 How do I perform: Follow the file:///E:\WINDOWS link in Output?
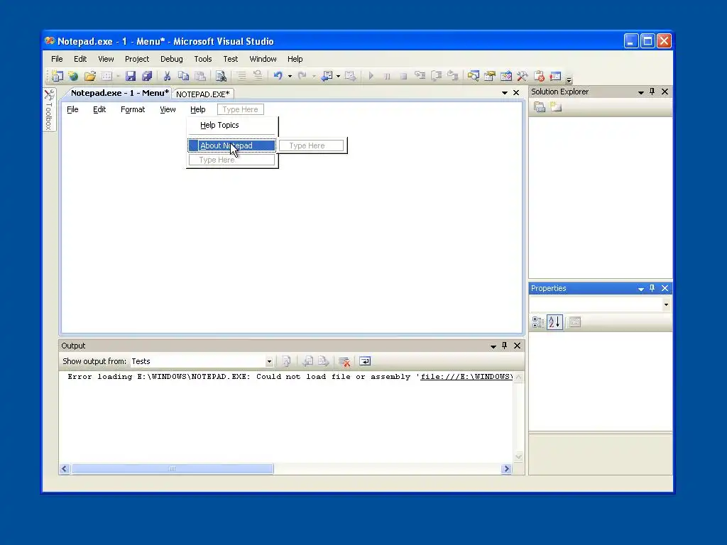(x=466, y=377)
